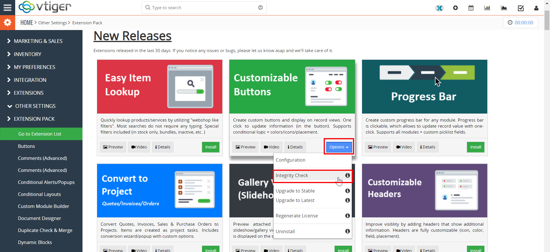
Task: Select Upgrade to Latest option
Action: point(313,200)
